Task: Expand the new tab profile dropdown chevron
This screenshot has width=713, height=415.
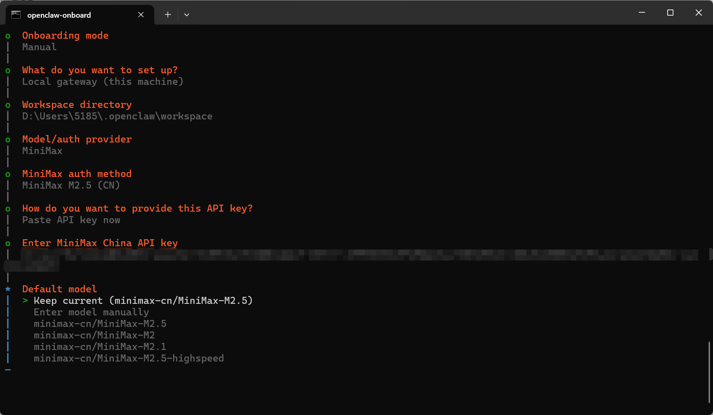Action: pos(187,15)
